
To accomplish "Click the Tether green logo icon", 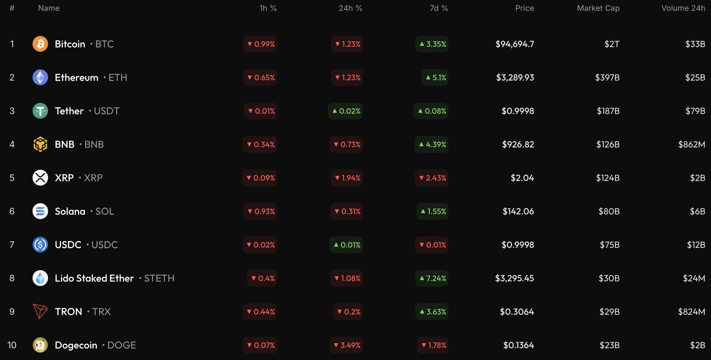I will pyautogui.click(x=40, y=111).
